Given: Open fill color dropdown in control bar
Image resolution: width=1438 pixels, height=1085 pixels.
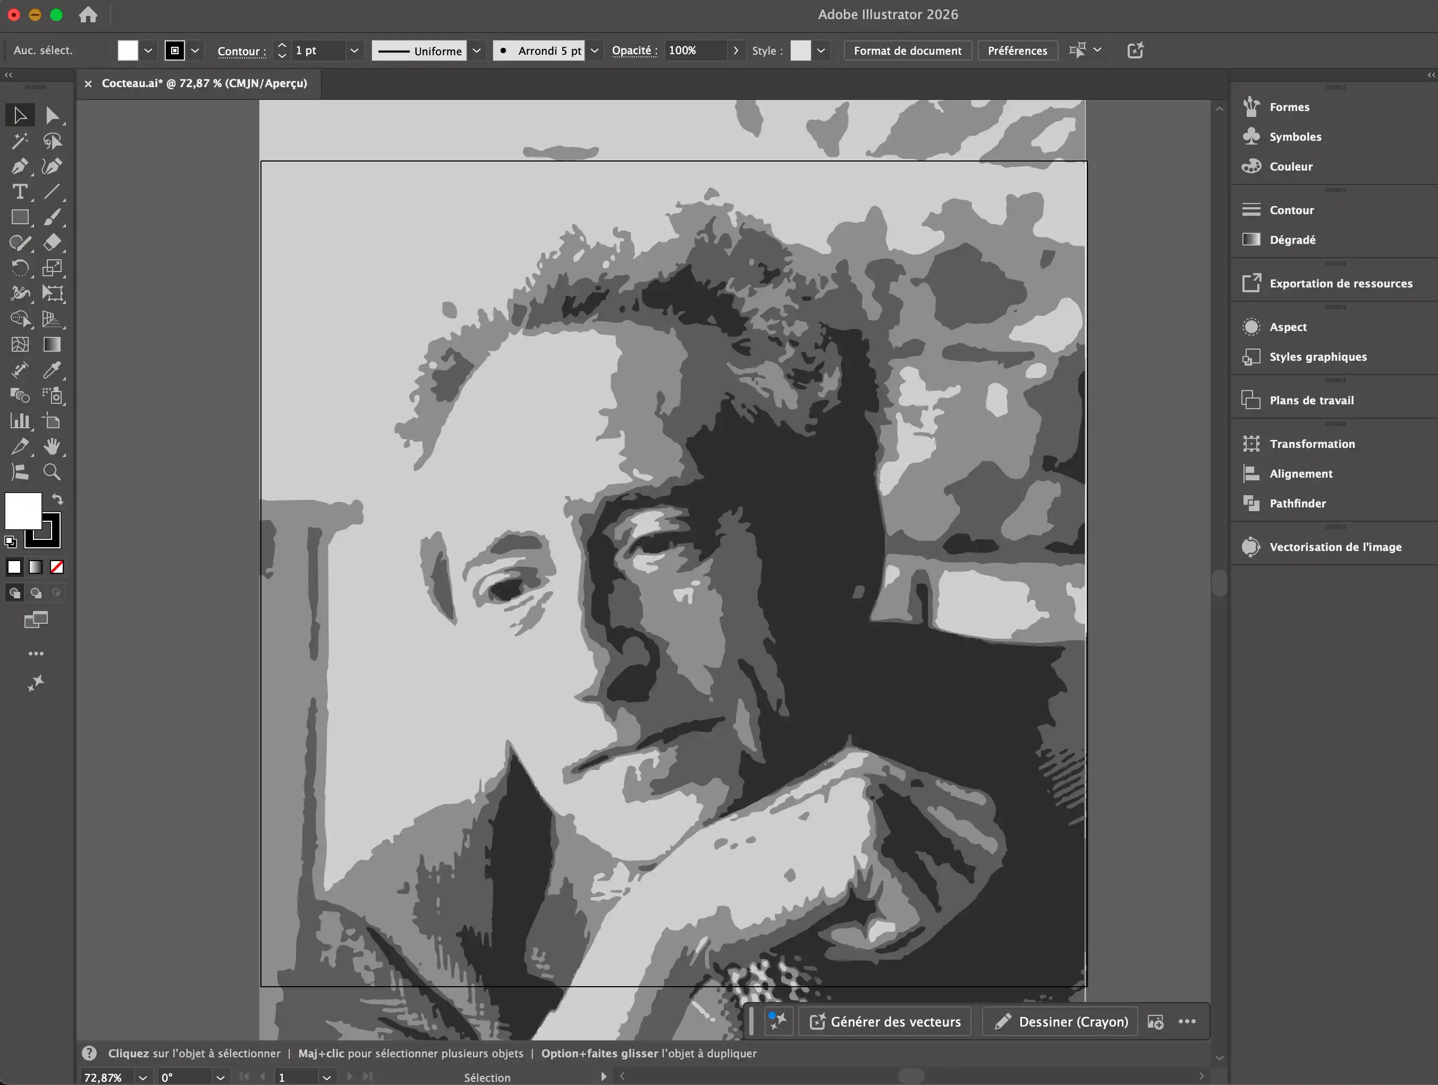Looking at the screenshot, I should click(148, 50).
